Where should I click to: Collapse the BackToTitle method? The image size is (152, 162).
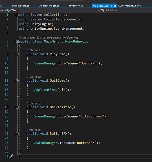click(17, 107)
